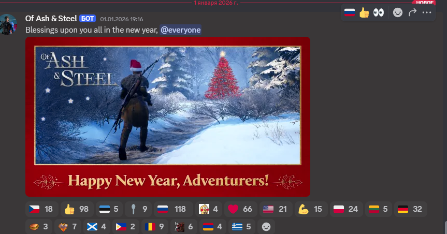Click the Lithuanian flag reaction with 5

(x=378, y=209)
